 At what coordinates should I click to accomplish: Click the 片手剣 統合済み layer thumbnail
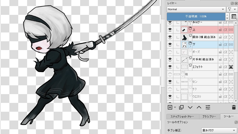pyautogui.click(x=184, y=59)
